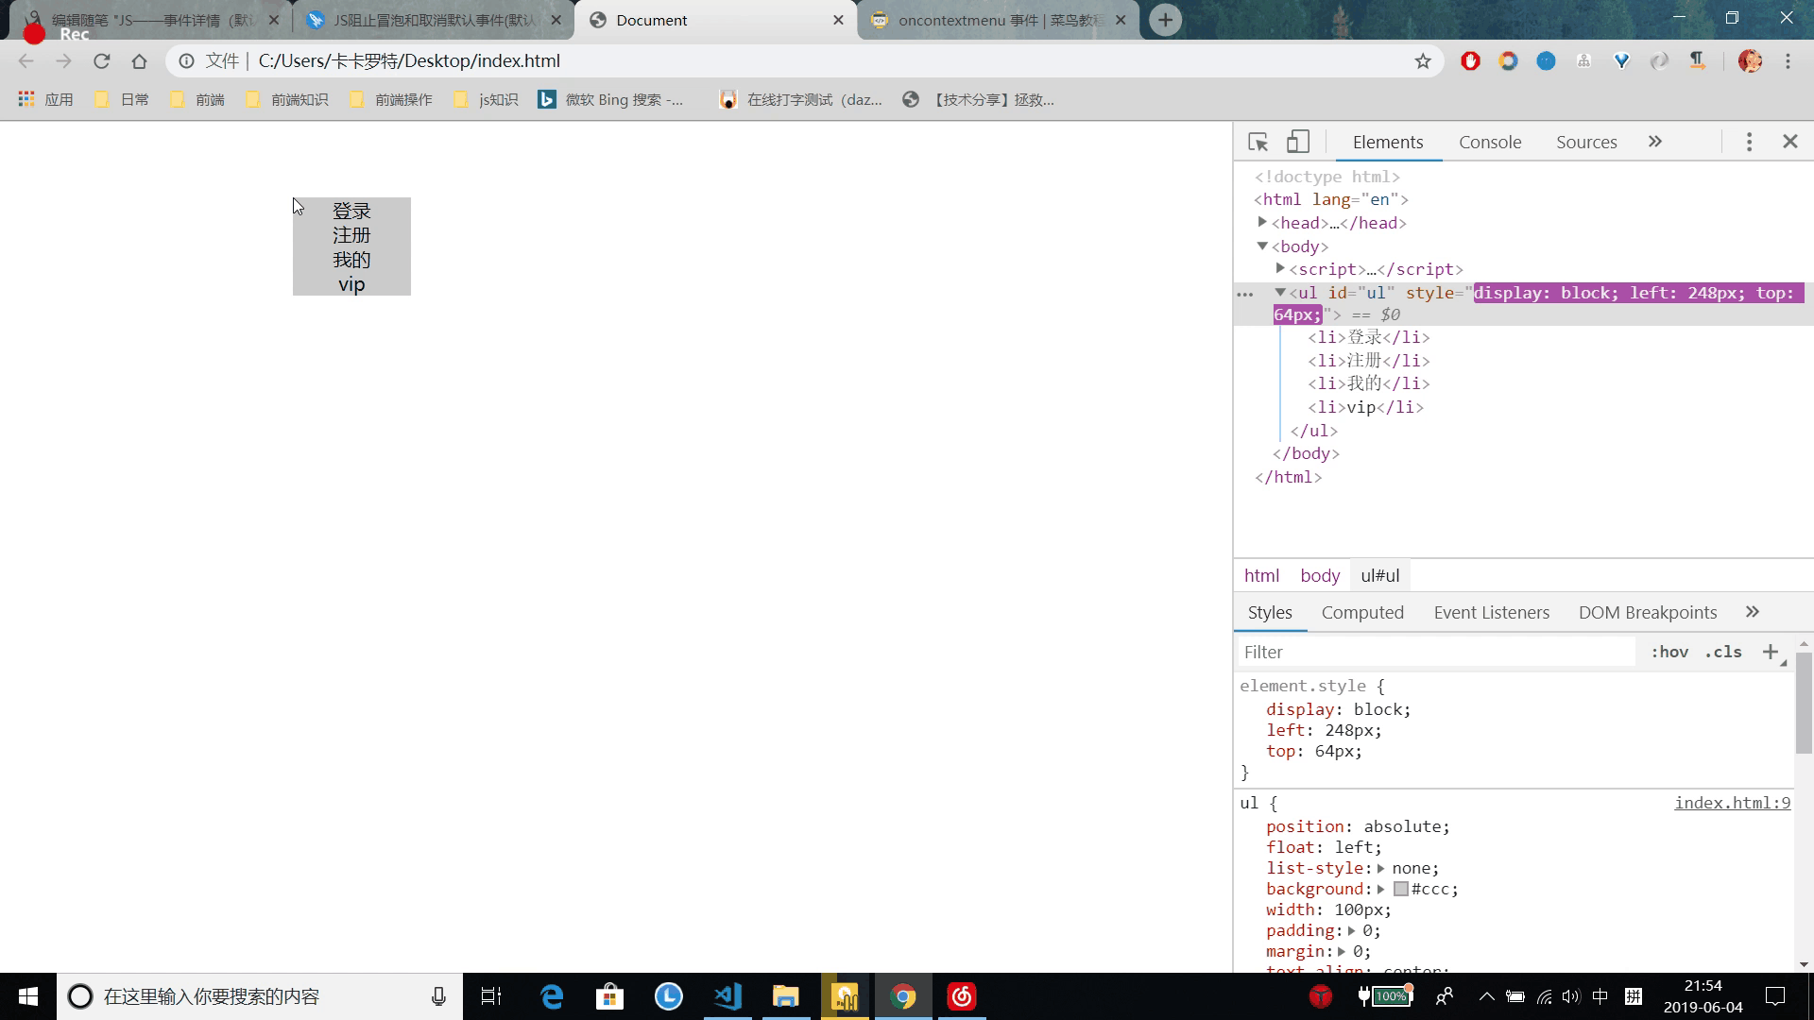
Task: Switch to the JS阻止冒泡 browser tab
Action: tap(434, 20)
